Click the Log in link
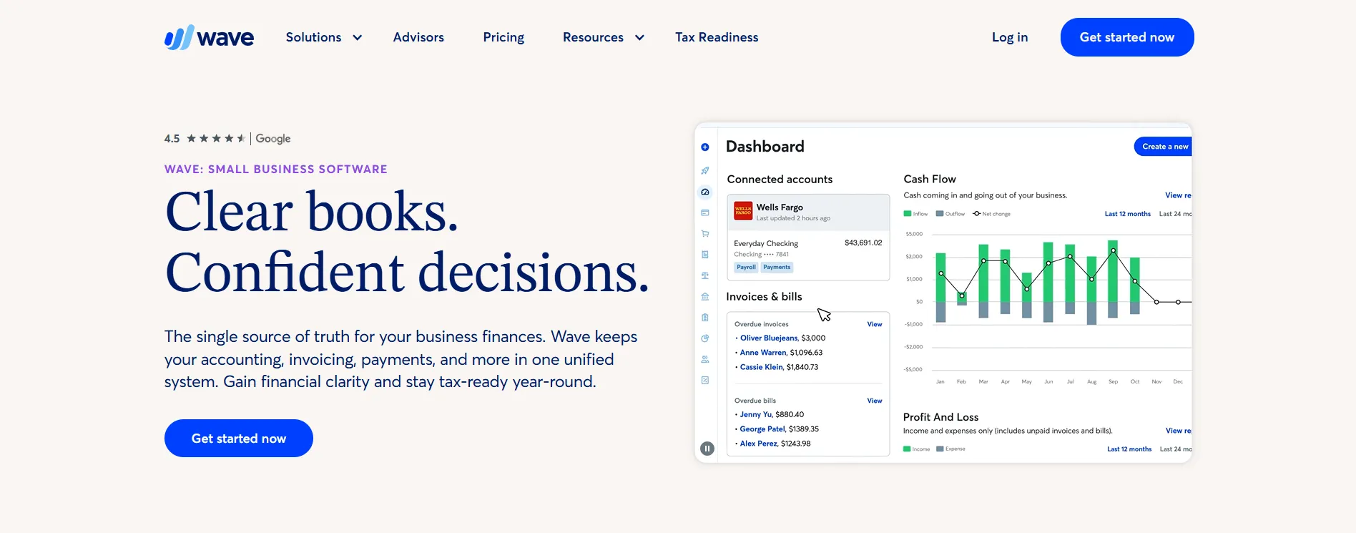 [x=1010, y=37]
